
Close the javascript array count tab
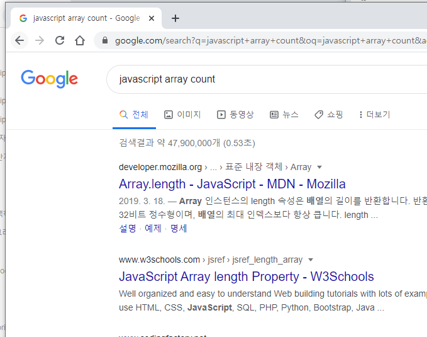152,18
